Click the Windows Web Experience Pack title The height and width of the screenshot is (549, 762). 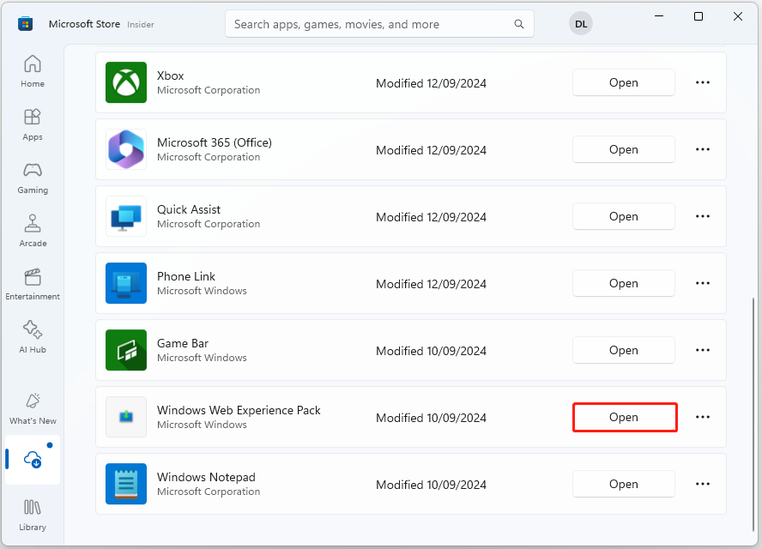pos(239,411)
